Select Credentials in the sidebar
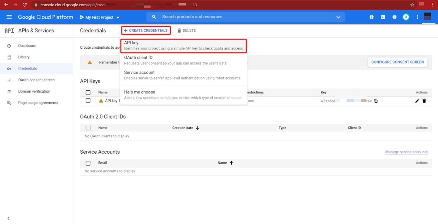Image resolution: width=438 pixels, height=224 pixels. 27,68
